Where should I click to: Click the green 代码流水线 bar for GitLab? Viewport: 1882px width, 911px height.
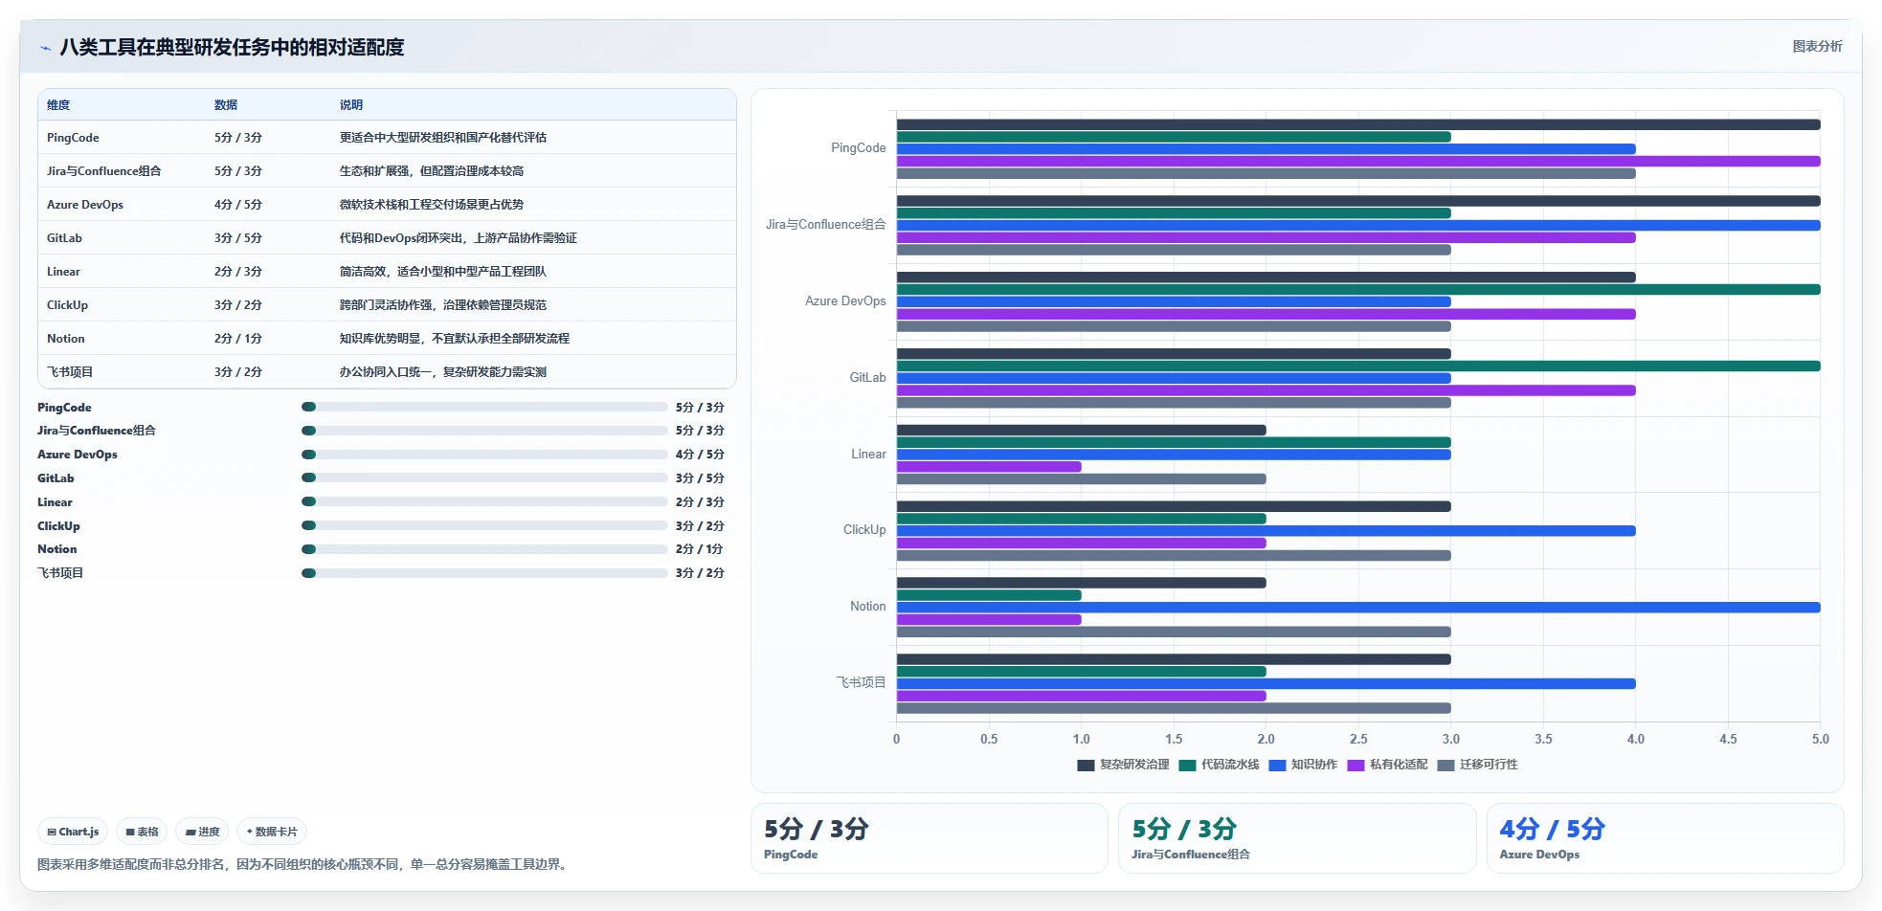pyautogui.click(x=1358, y=367)
